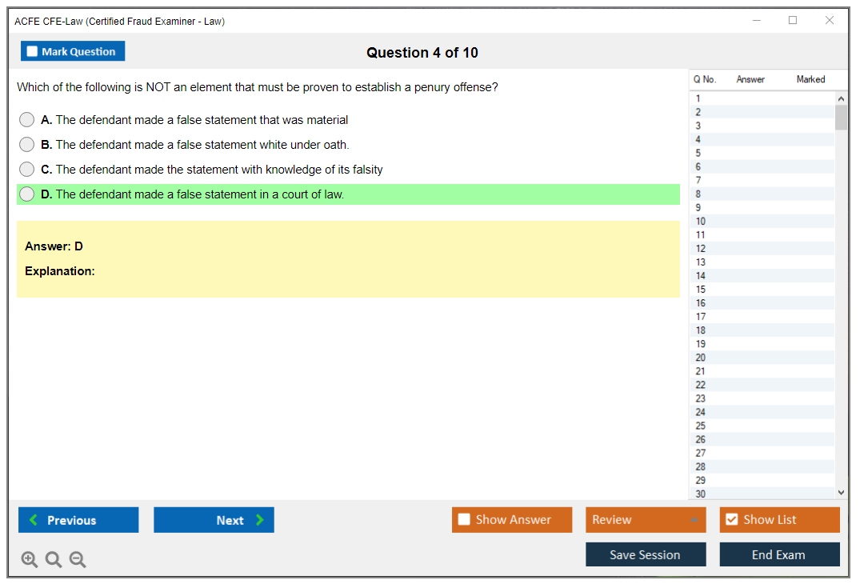Choose option B radio button

pyautogui.click(x=27, y=145)
